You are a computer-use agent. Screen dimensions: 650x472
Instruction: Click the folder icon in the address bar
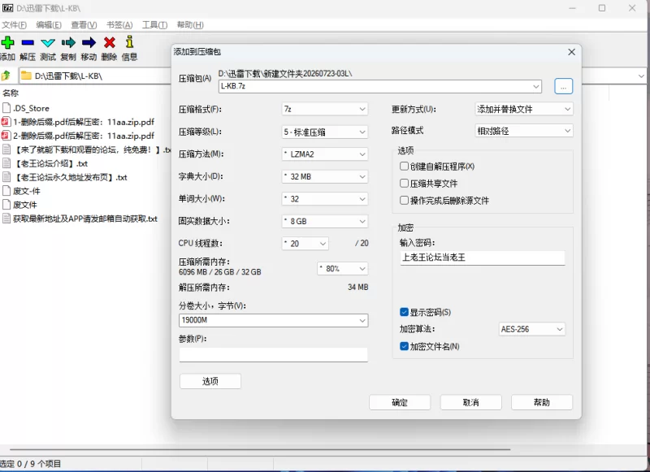coord(27,76)
